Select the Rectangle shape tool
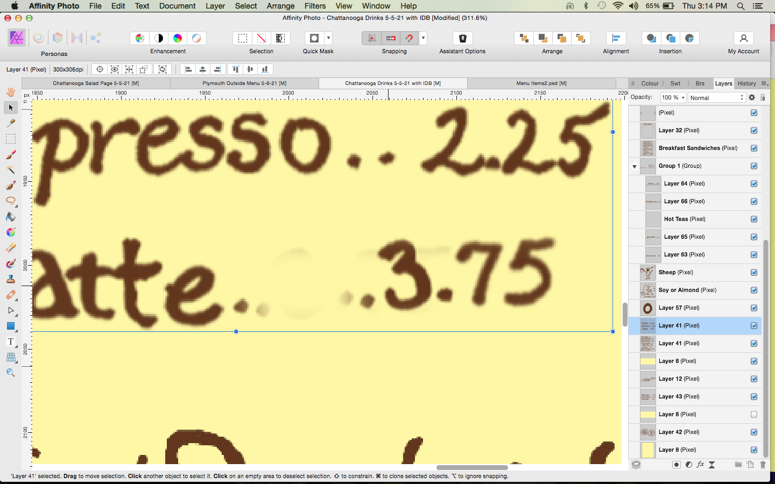Viewport: 775px width, 484px height. (x=10, y=326)
